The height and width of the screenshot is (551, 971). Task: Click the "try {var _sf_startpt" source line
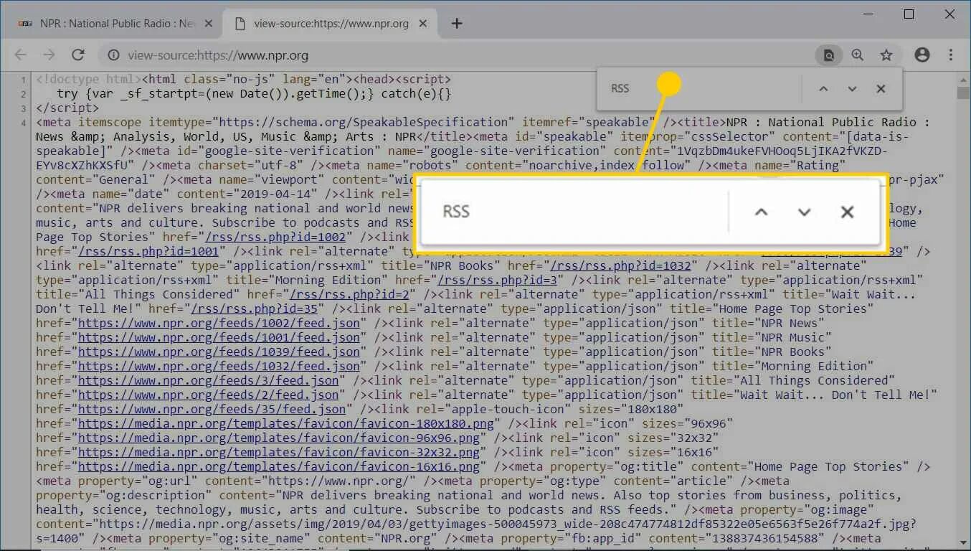pos(254,93)
